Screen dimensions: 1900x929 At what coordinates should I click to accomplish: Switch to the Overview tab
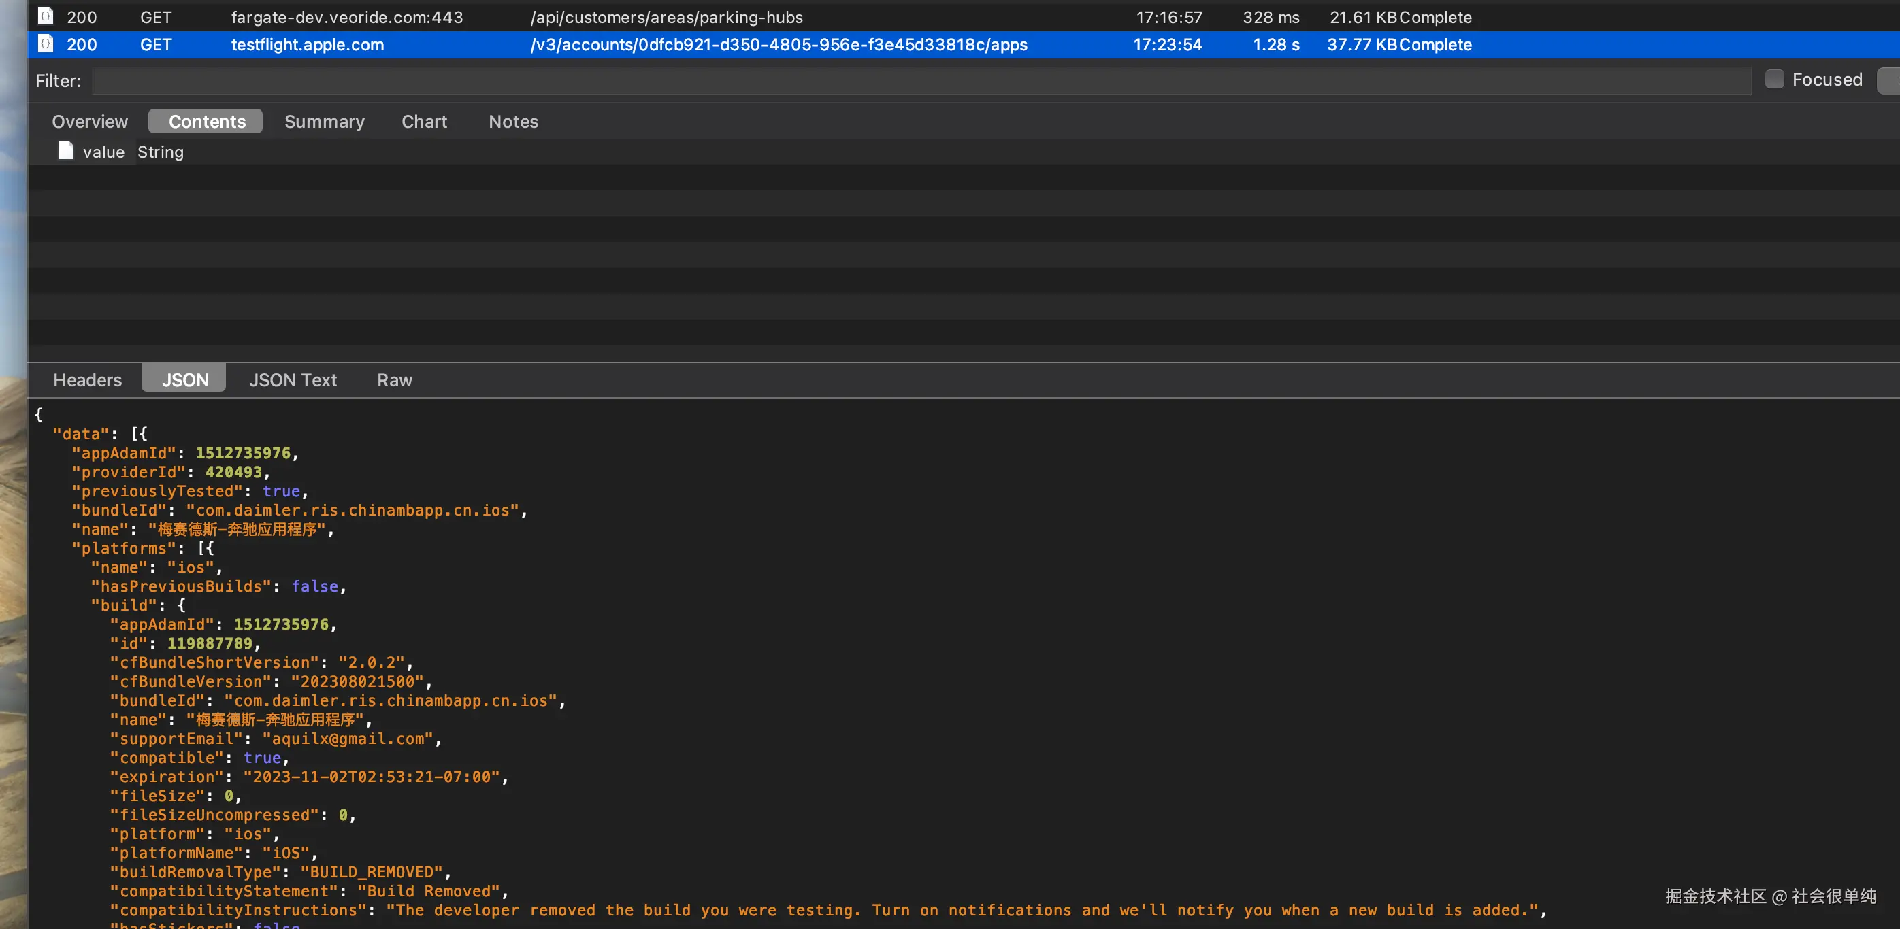89,122
